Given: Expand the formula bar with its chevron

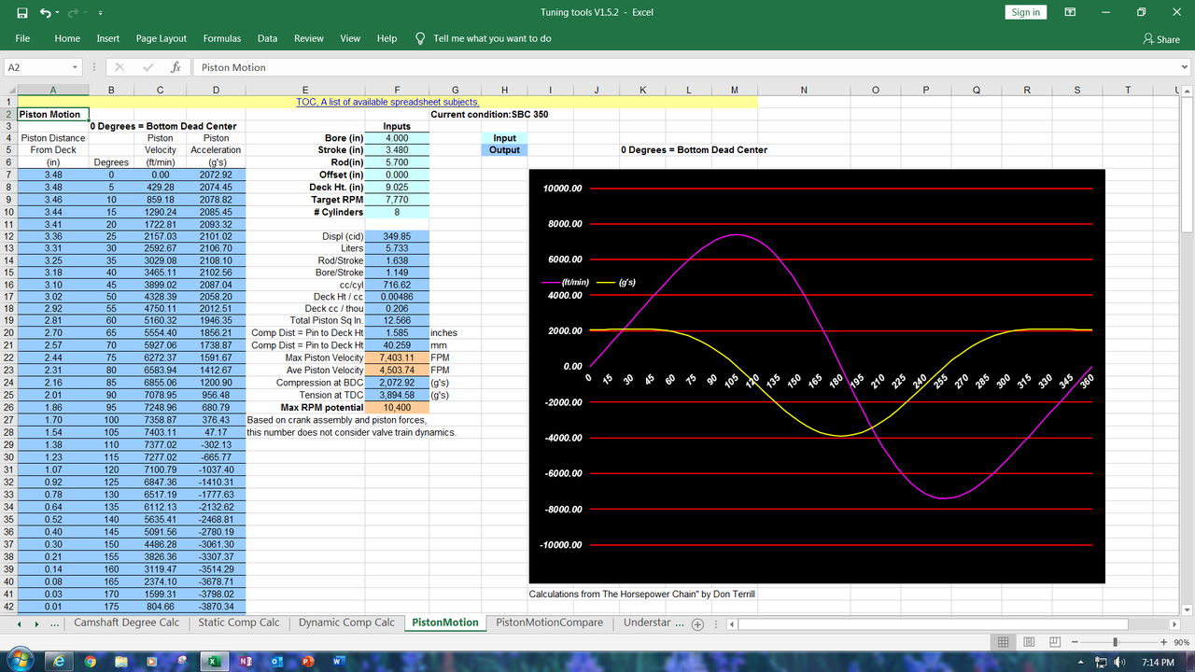Looking at the screenshot, I should pos(1184,67).
